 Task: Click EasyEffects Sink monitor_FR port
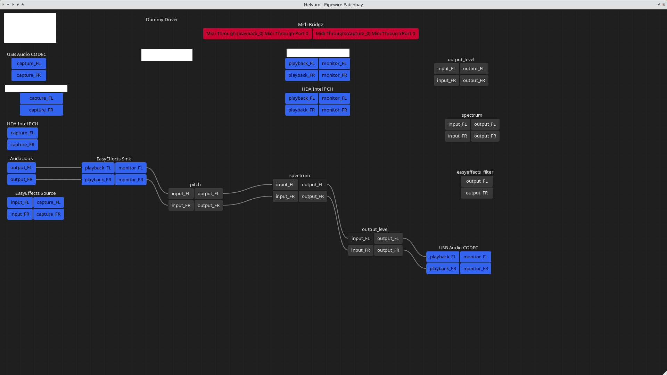(x=131, y=180)
